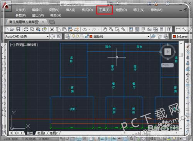Click the vertical scrollbar up arrow
The width and height of the screenshot is (193, 141).
(x=181, y=43)
